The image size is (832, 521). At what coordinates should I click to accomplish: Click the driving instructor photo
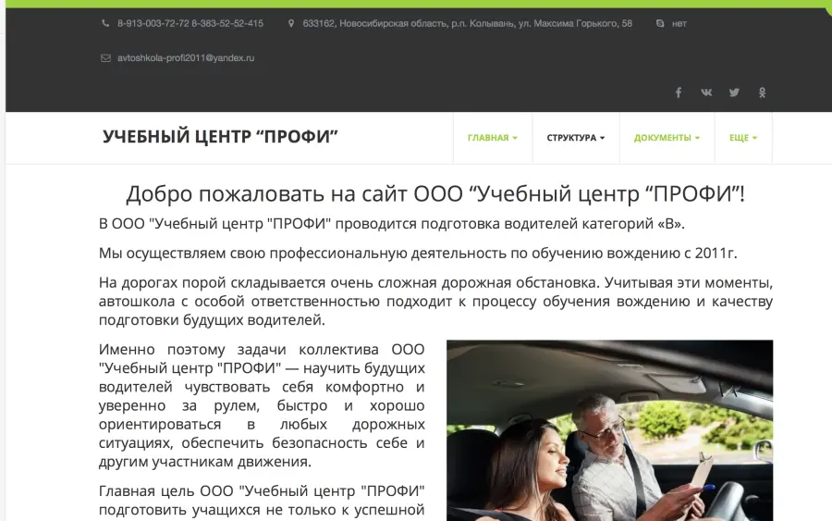[x=609, y=430]
